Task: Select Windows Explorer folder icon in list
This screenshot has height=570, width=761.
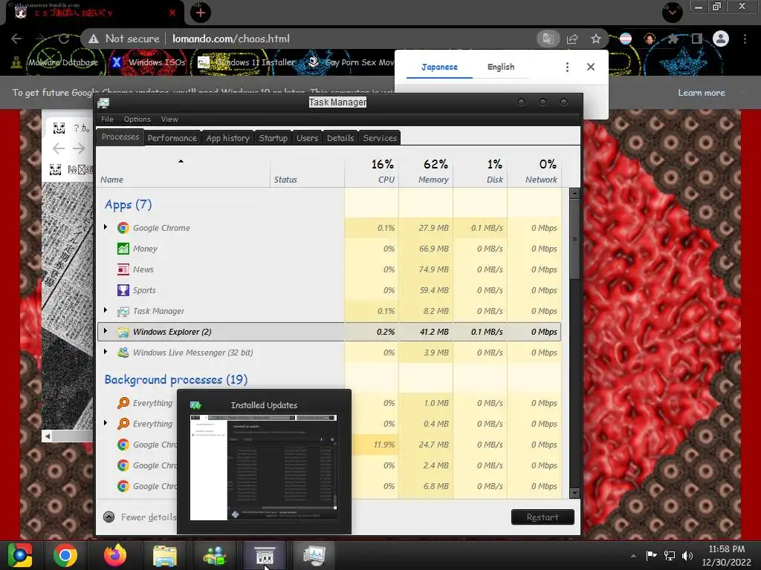Action: pyautogui.click(x=123, y=332)
